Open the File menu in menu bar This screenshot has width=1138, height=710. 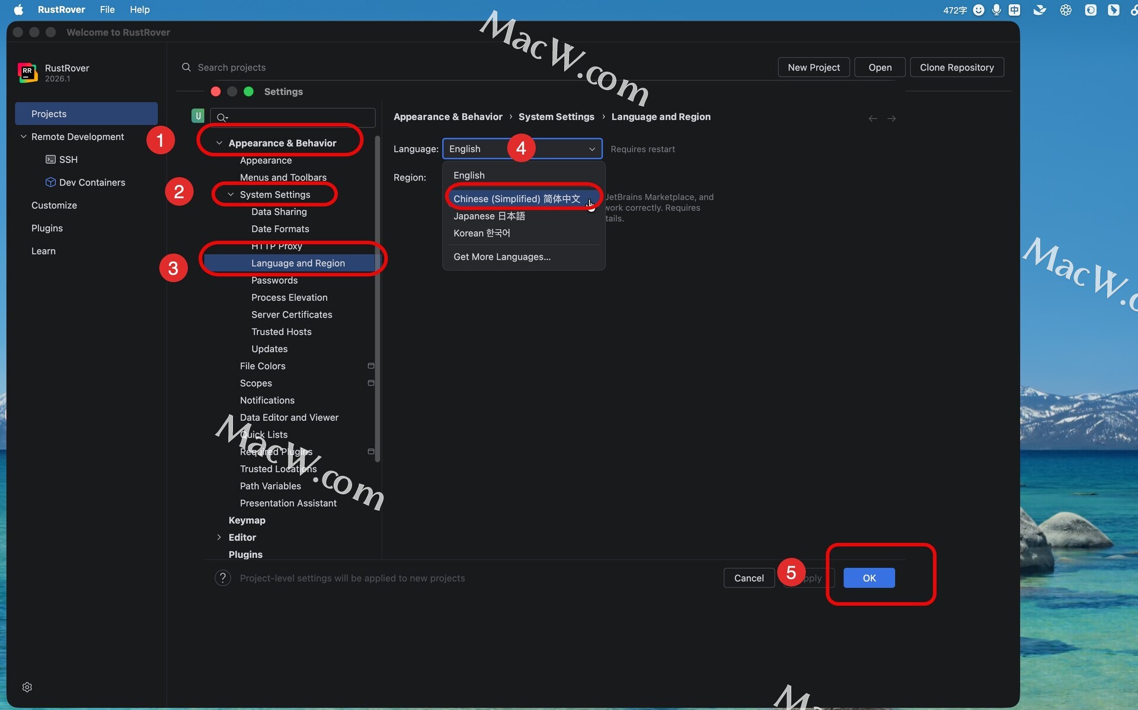(107, 9)
